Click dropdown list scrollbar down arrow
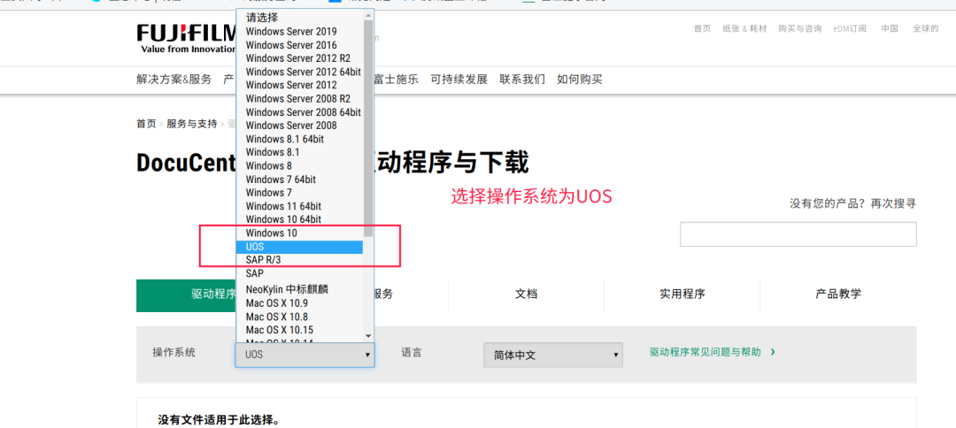Viewport: 956px width, 428px height. [x=368, y=335]
